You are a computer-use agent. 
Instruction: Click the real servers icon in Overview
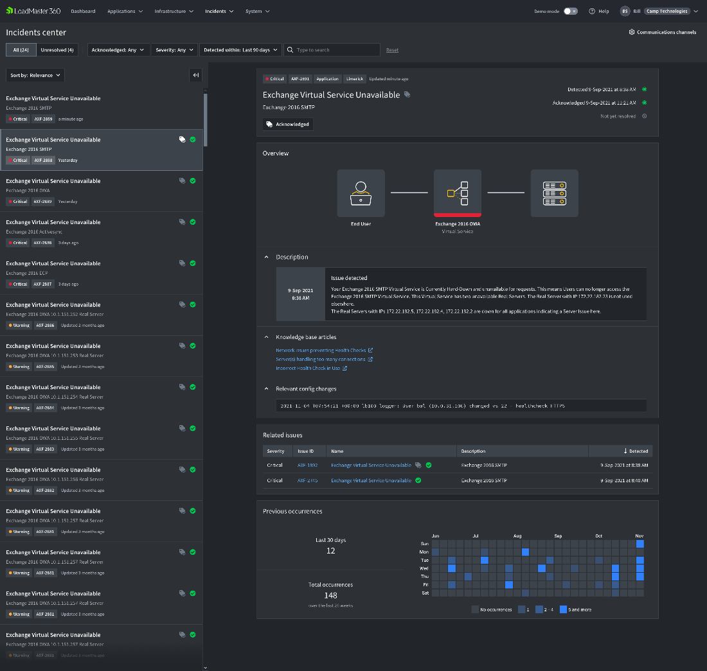554,193
